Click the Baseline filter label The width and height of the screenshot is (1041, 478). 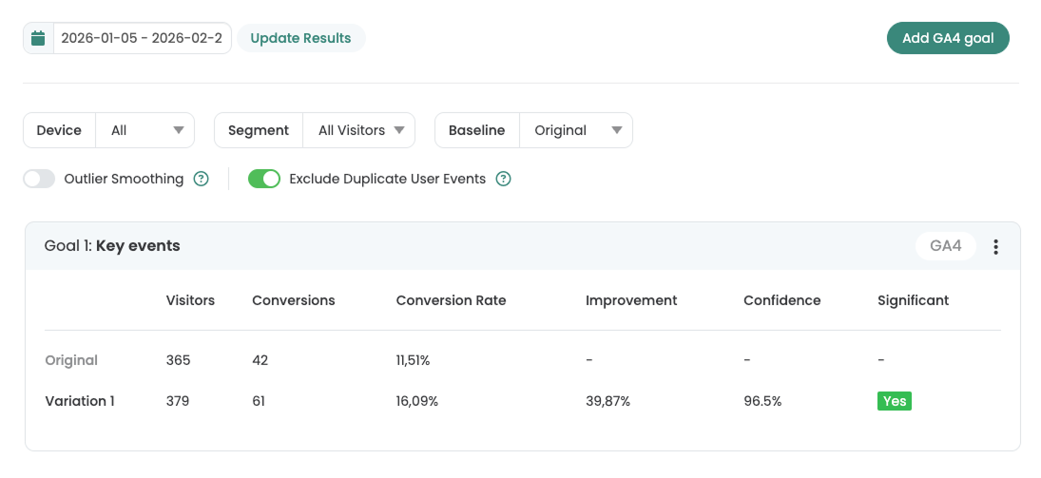tap(476, 130)
